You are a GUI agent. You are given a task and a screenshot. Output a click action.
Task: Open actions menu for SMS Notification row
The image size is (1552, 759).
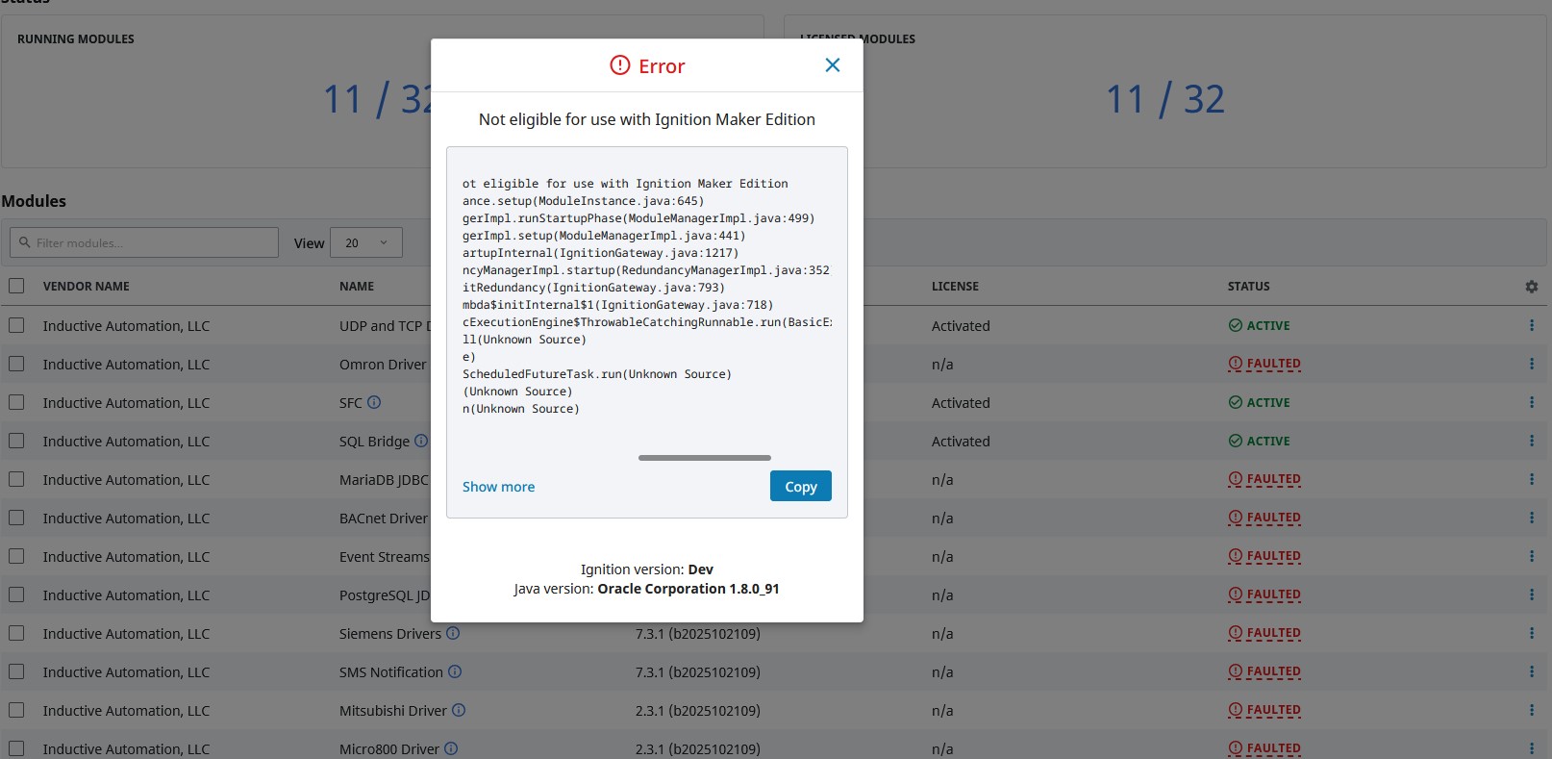pos(1532,671)
